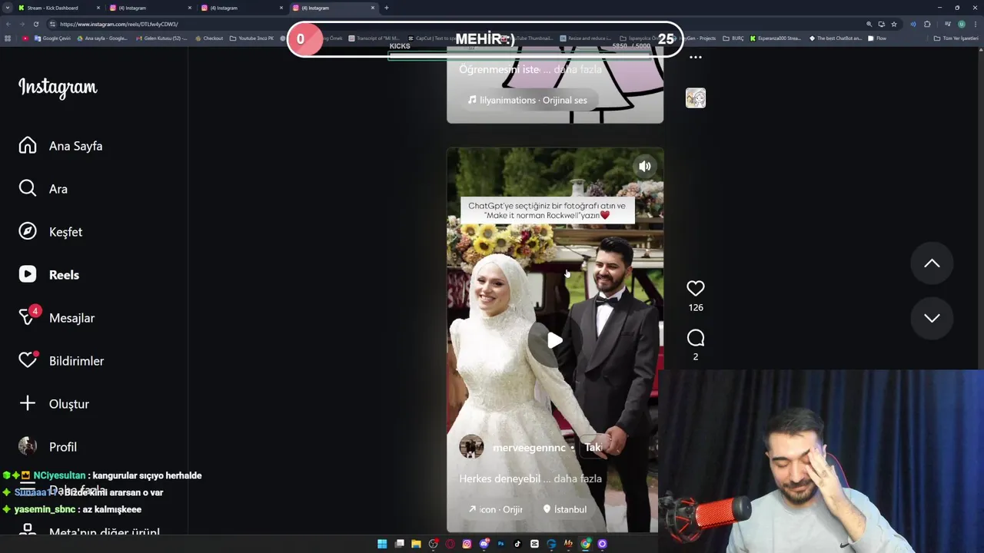Click the install app icon in address bar

(882, 24)
